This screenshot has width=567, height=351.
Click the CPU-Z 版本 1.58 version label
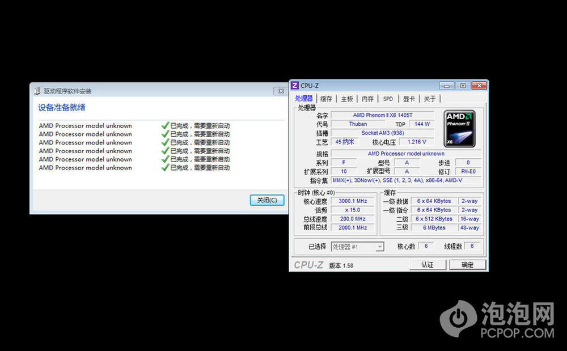341,266
